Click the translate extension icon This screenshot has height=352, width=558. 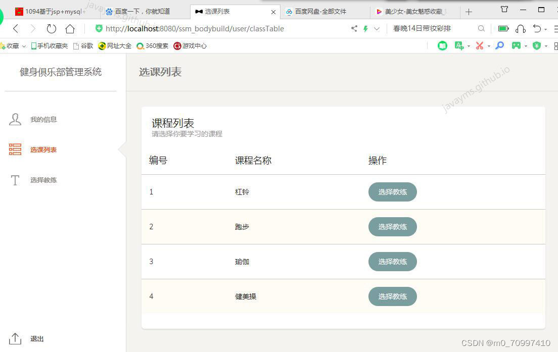click(x=459, y=45)
